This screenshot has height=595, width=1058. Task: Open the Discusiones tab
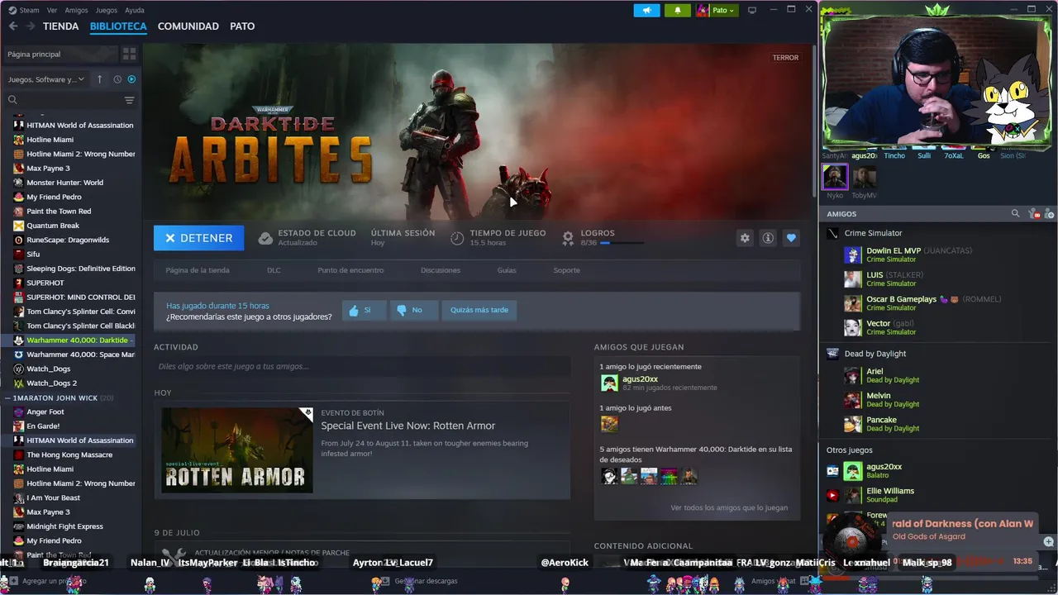click(441, 270)
